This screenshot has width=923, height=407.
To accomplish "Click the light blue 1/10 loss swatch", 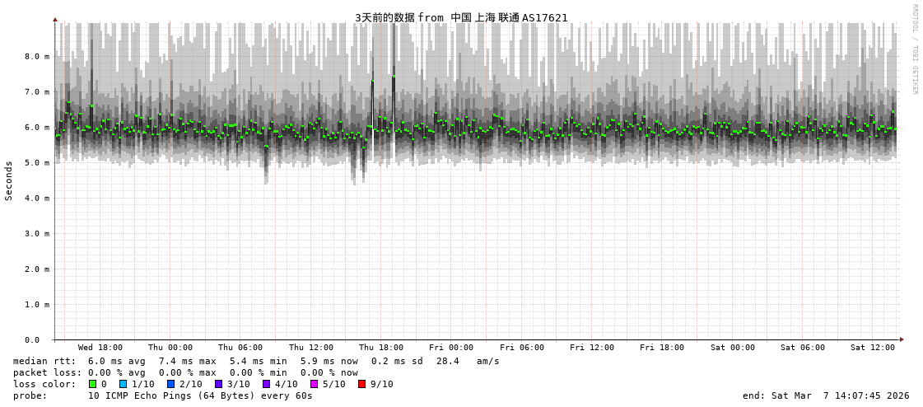I will pos(123,384).
